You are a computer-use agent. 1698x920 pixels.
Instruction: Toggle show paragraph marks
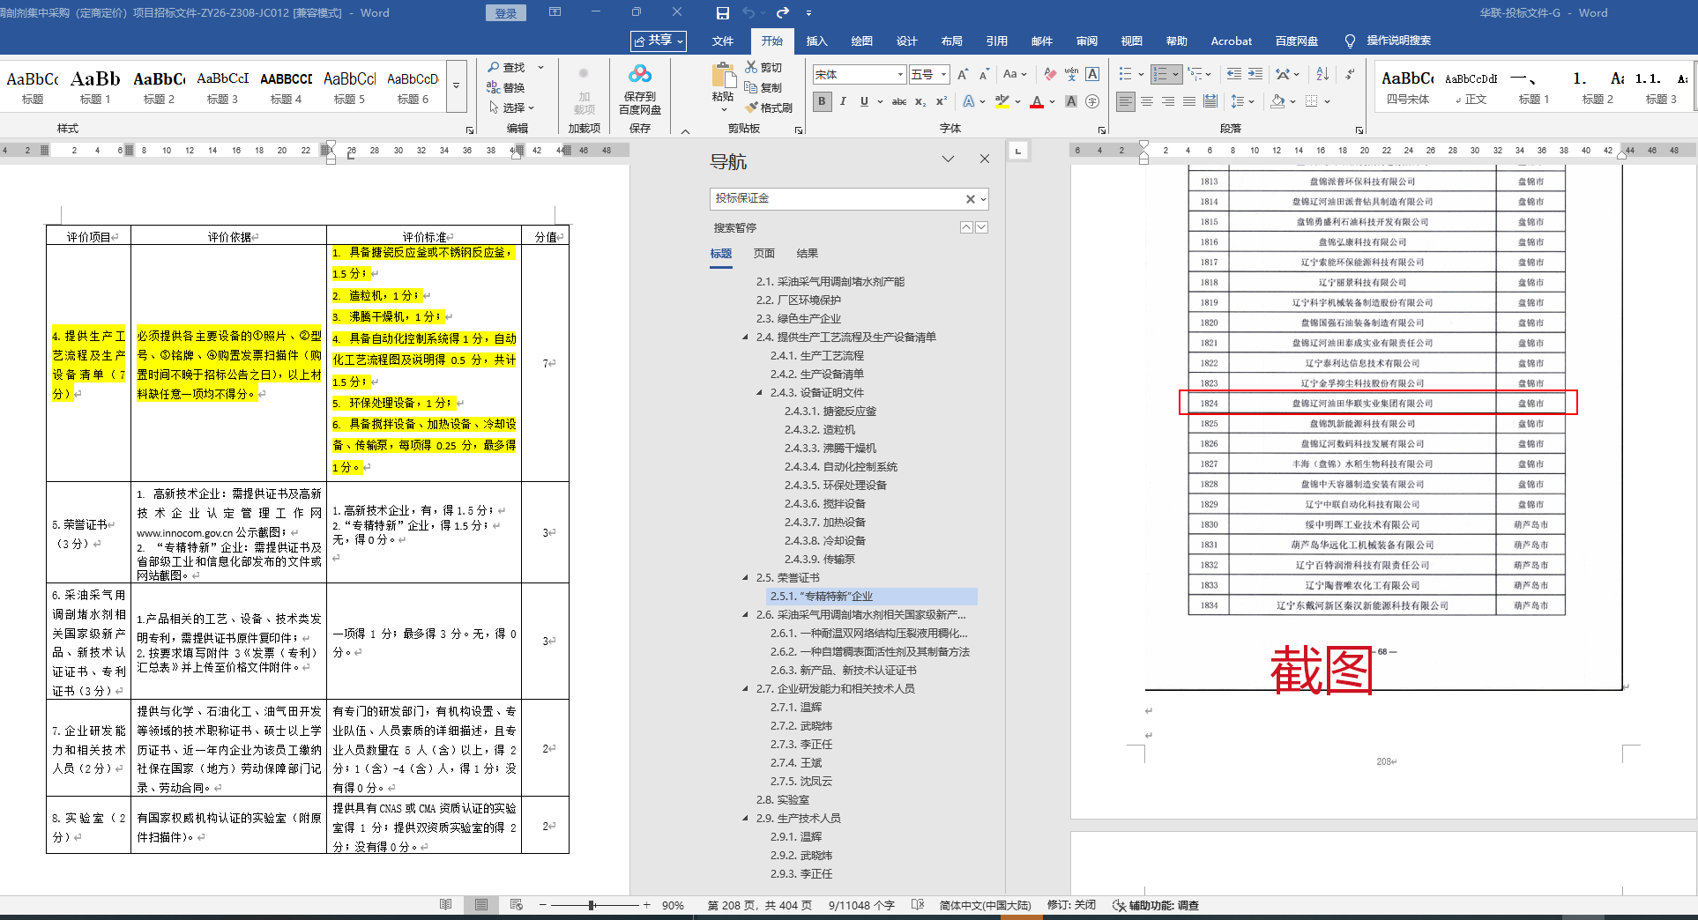(1350, 74)
